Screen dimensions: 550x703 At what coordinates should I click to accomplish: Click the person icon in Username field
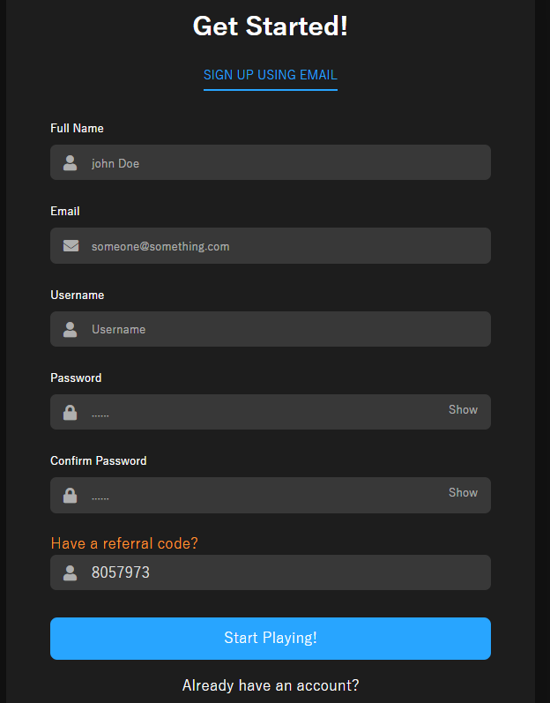[70, 329]
